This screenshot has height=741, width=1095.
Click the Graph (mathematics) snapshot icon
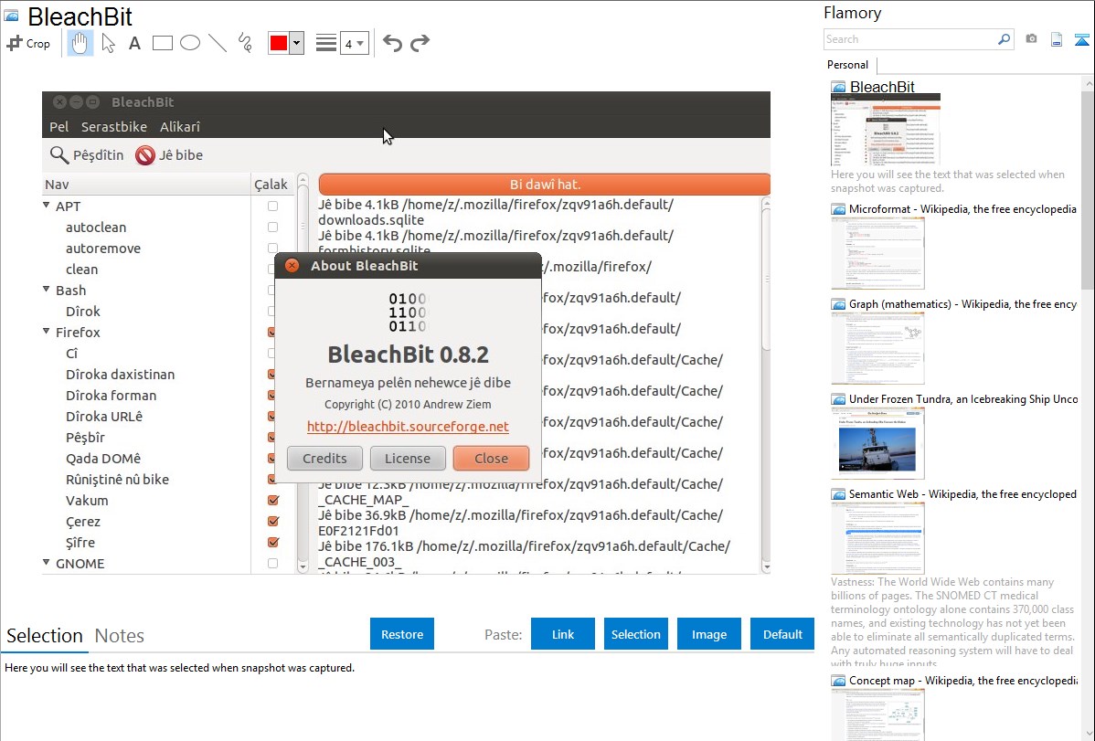838,304
